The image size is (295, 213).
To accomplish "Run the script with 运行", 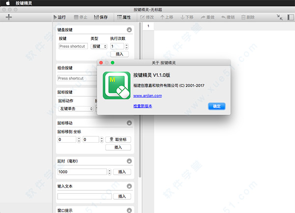I will 59,17.
